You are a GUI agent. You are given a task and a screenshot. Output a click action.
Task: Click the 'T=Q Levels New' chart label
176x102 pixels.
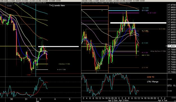57,5
